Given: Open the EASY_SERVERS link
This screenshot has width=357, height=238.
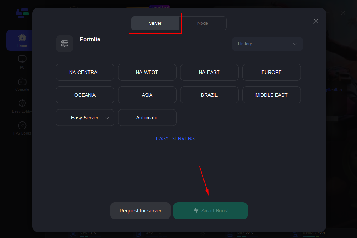Looking at the screenshot, I should [x=175, y=138].
